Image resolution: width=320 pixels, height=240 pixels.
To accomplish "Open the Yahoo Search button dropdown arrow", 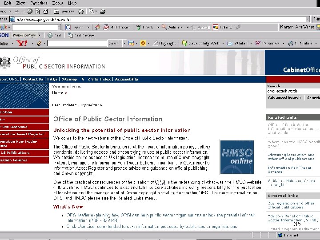I will pyautogui.click(x=124, y=43).
